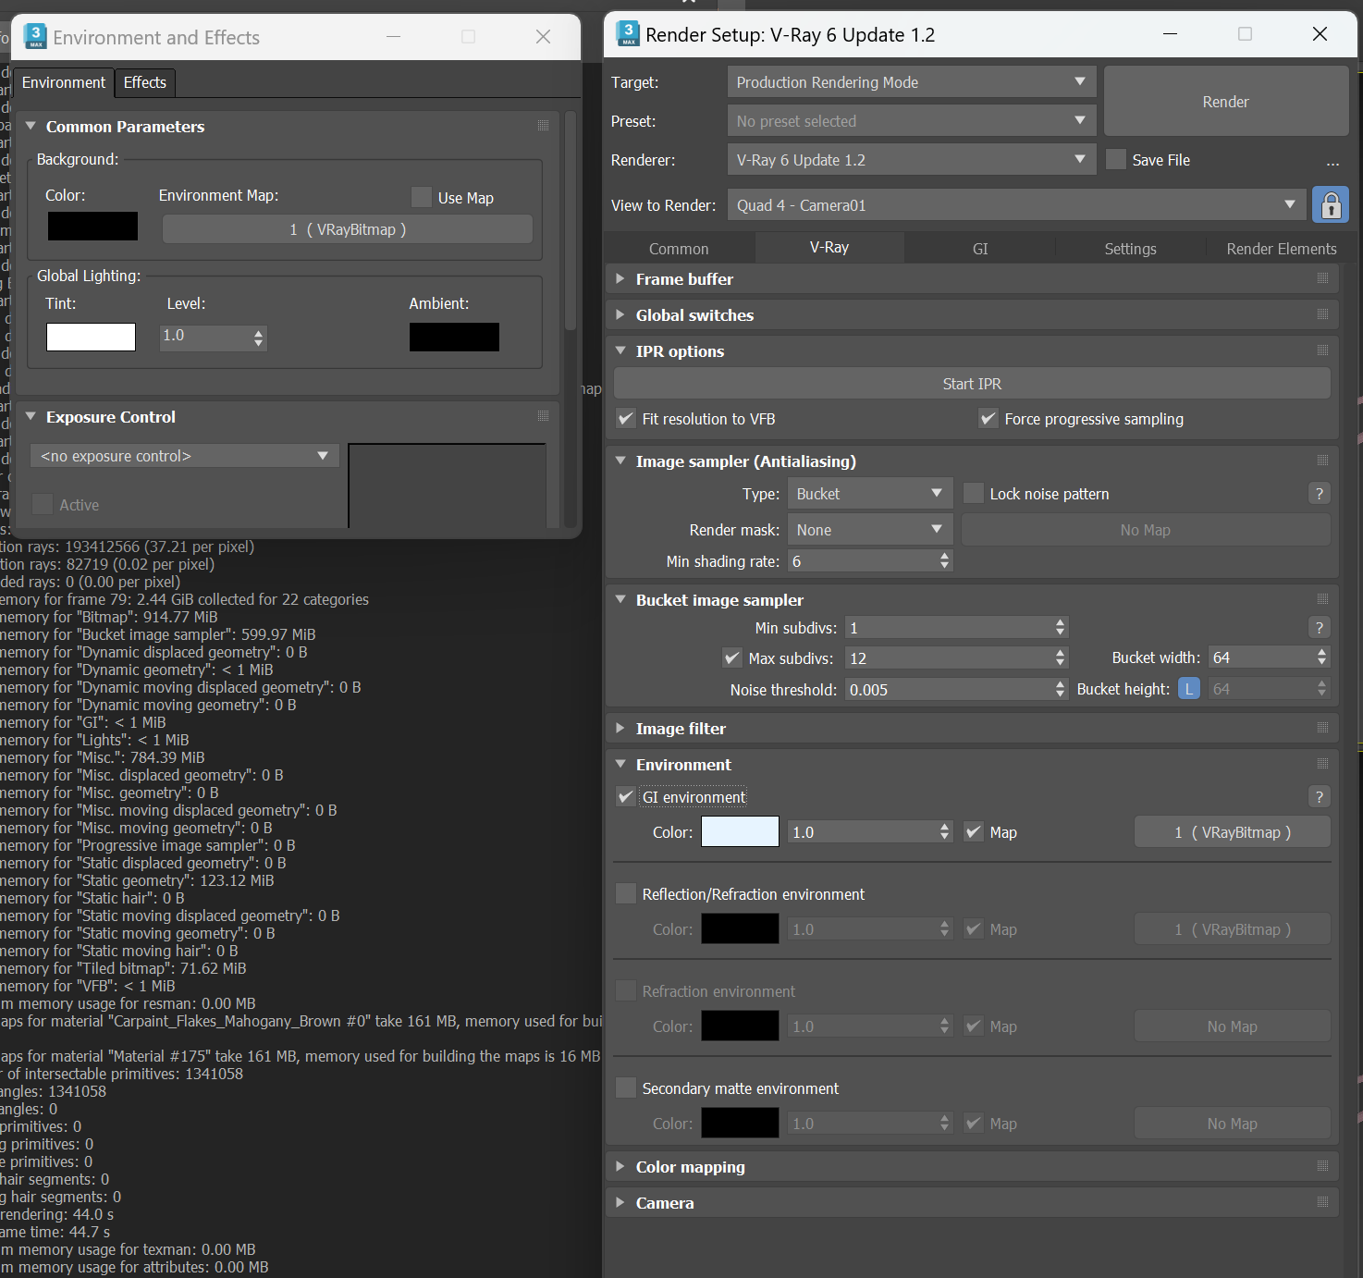Click the Global Lighting Level field
1363x1278 pixels.
pos(205,337)
